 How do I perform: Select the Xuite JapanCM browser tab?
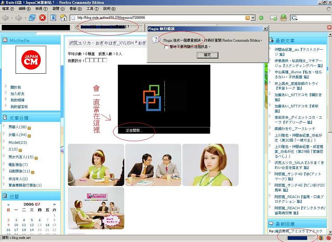(x=108, y=27)
